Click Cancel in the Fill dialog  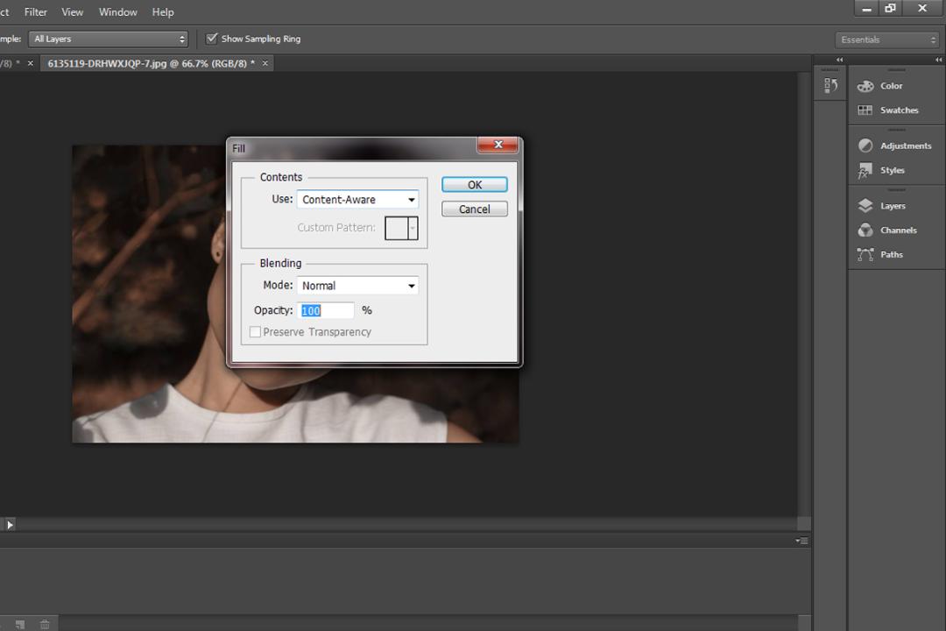pyautogui.click(x=475, y=209)
